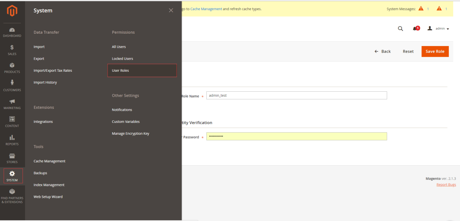Open the notifications bell icon
The image size is (460, 221).
tap(416, 29)
